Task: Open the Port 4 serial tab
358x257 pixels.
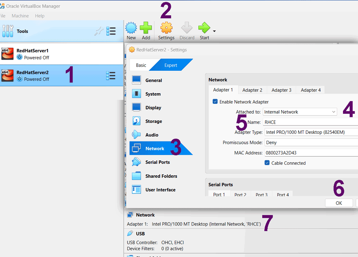Action: (x=283, y=195)
